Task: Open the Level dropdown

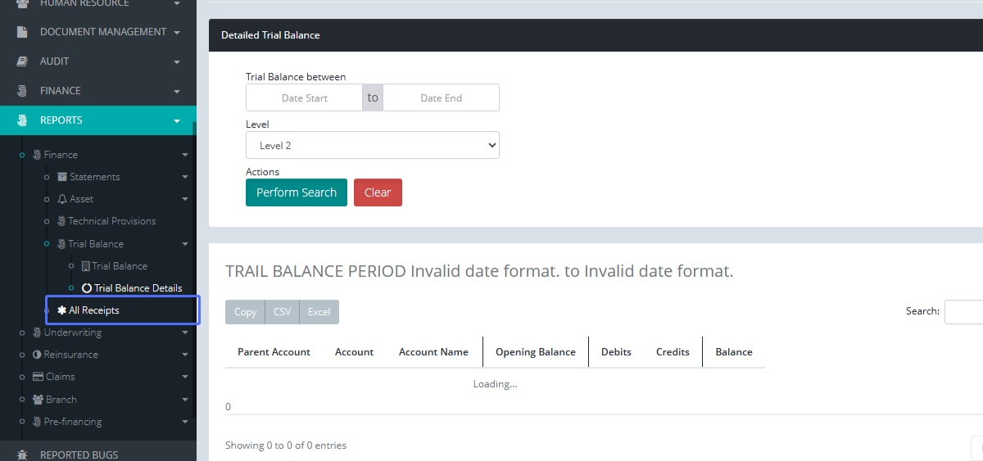Action: 372,145
